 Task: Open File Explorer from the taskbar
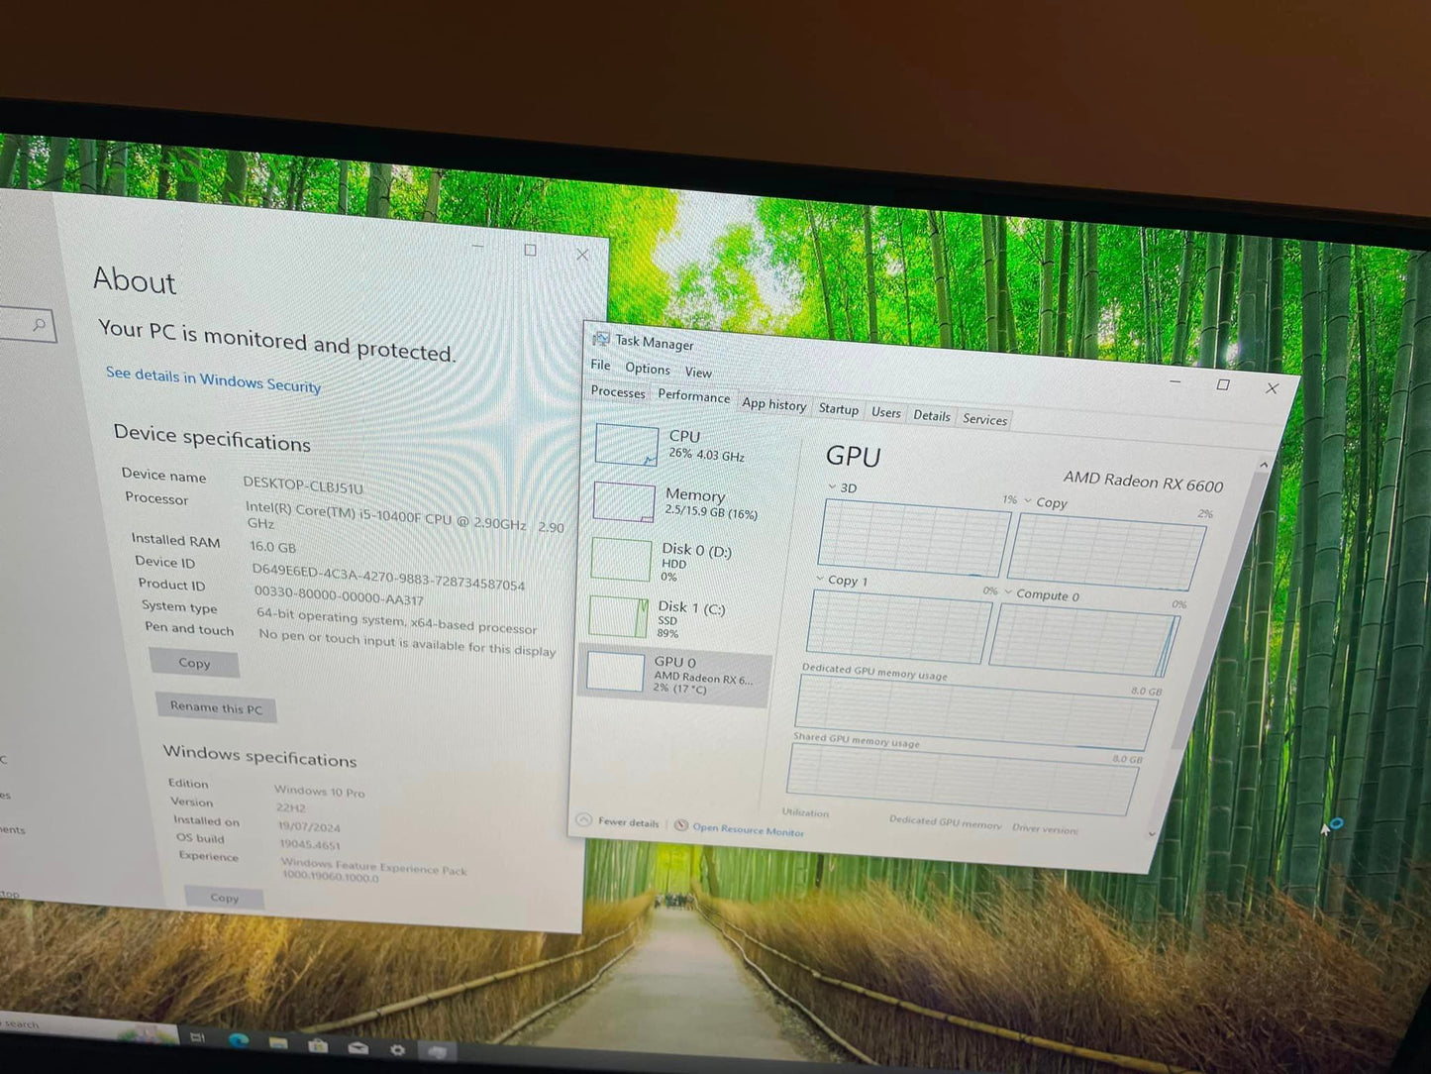point(279,1042)
